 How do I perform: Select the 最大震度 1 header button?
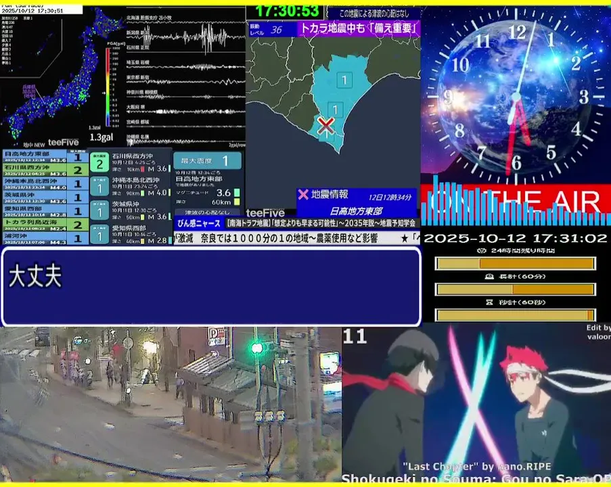pyautogui.click(x=207, y=160)
